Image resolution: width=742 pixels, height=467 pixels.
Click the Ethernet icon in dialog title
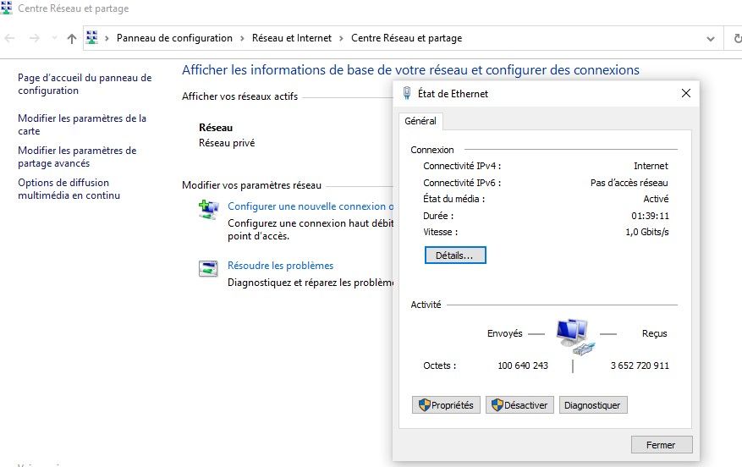click(x=406, y=93)
